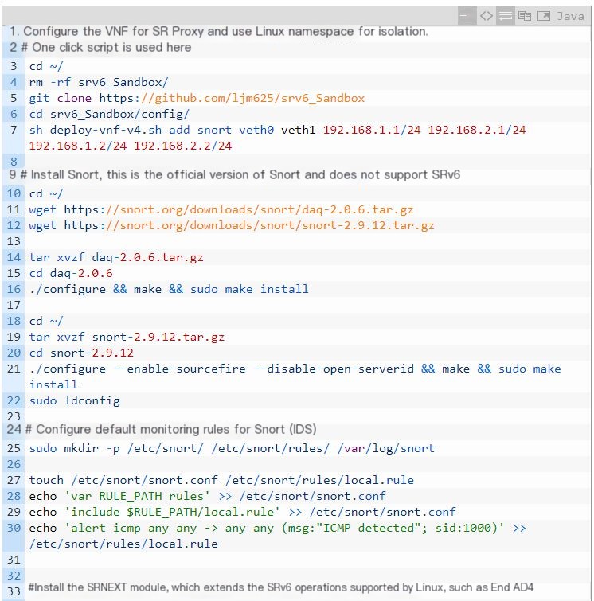Screen dimensions: 594x601
Task: Click 'rm -rf srv6_Sandbox/' line
Action: [x=99, y=82]
